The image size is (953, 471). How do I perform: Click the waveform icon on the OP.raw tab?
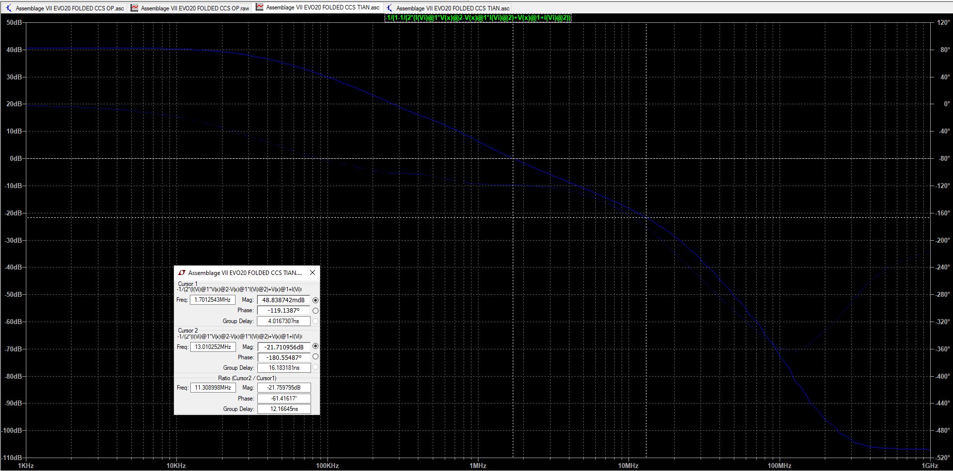tap(134, 8)
